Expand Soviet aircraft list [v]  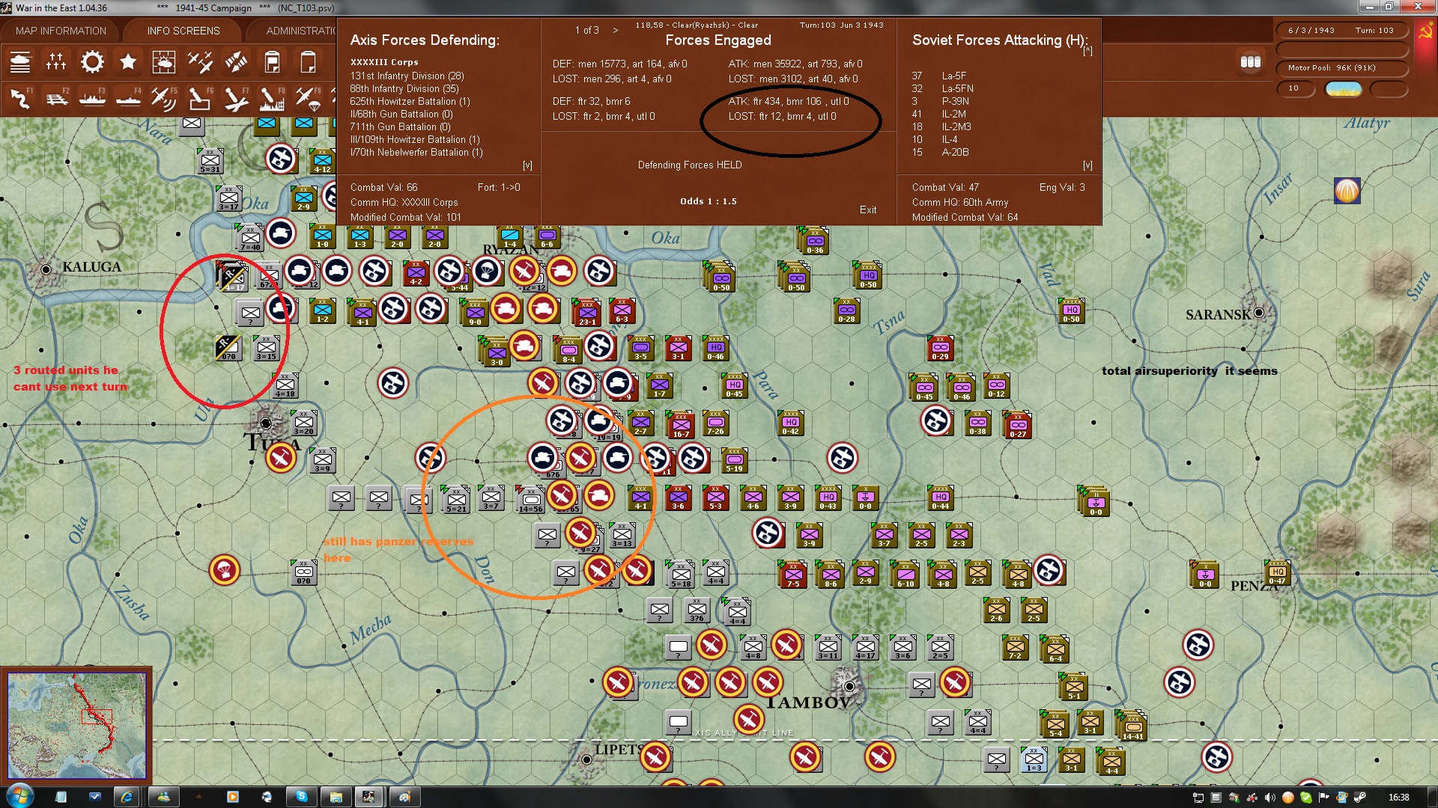1087,165
